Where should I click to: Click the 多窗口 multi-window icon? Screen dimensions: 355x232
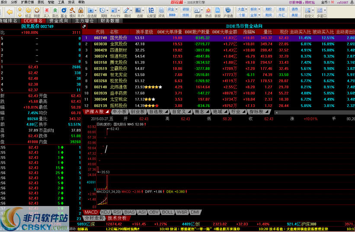tap(320, 10)
